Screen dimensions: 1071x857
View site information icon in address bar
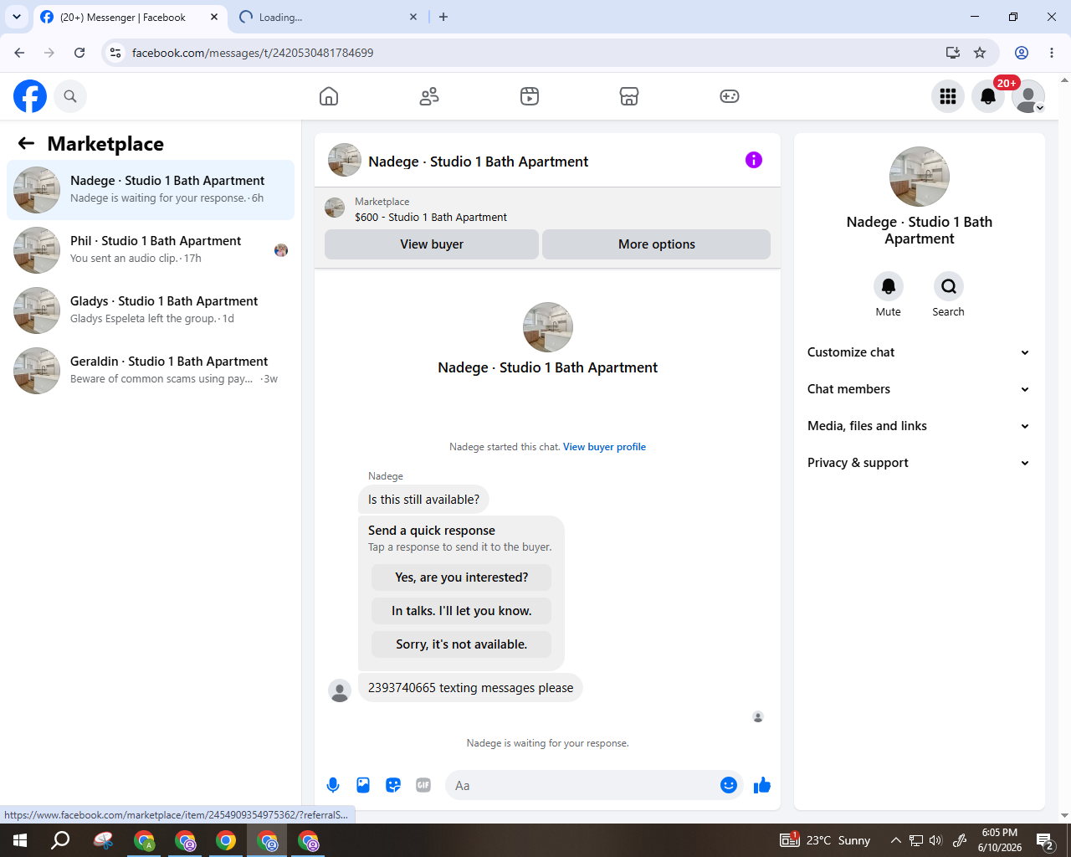[115, 53]
